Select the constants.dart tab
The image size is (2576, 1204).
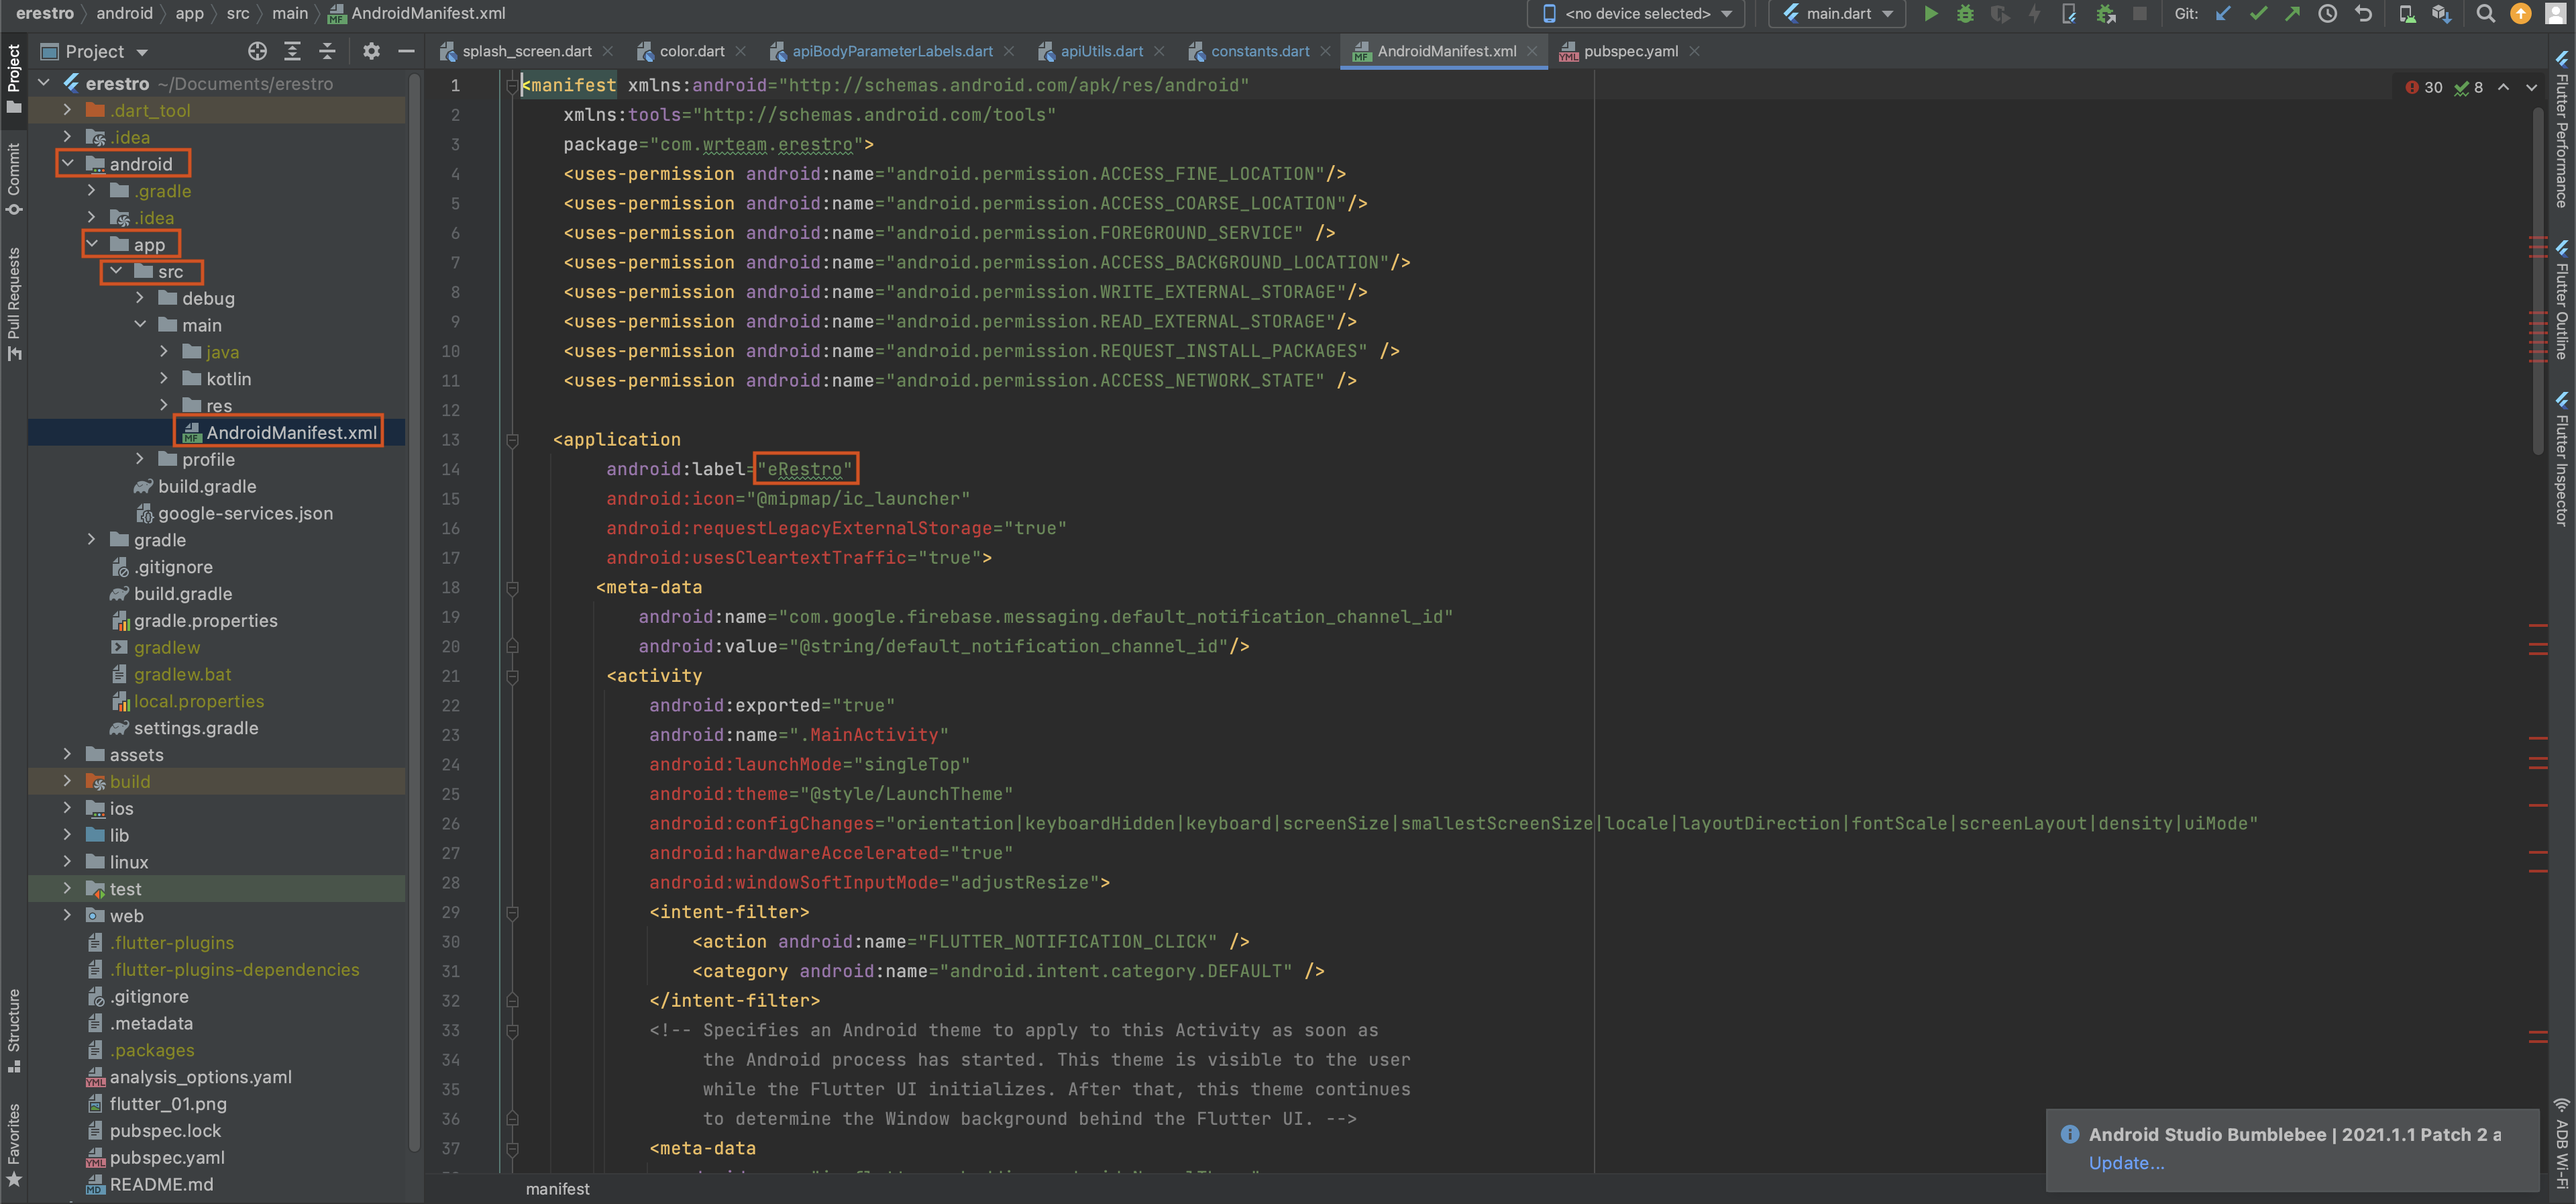(1252, 51)
